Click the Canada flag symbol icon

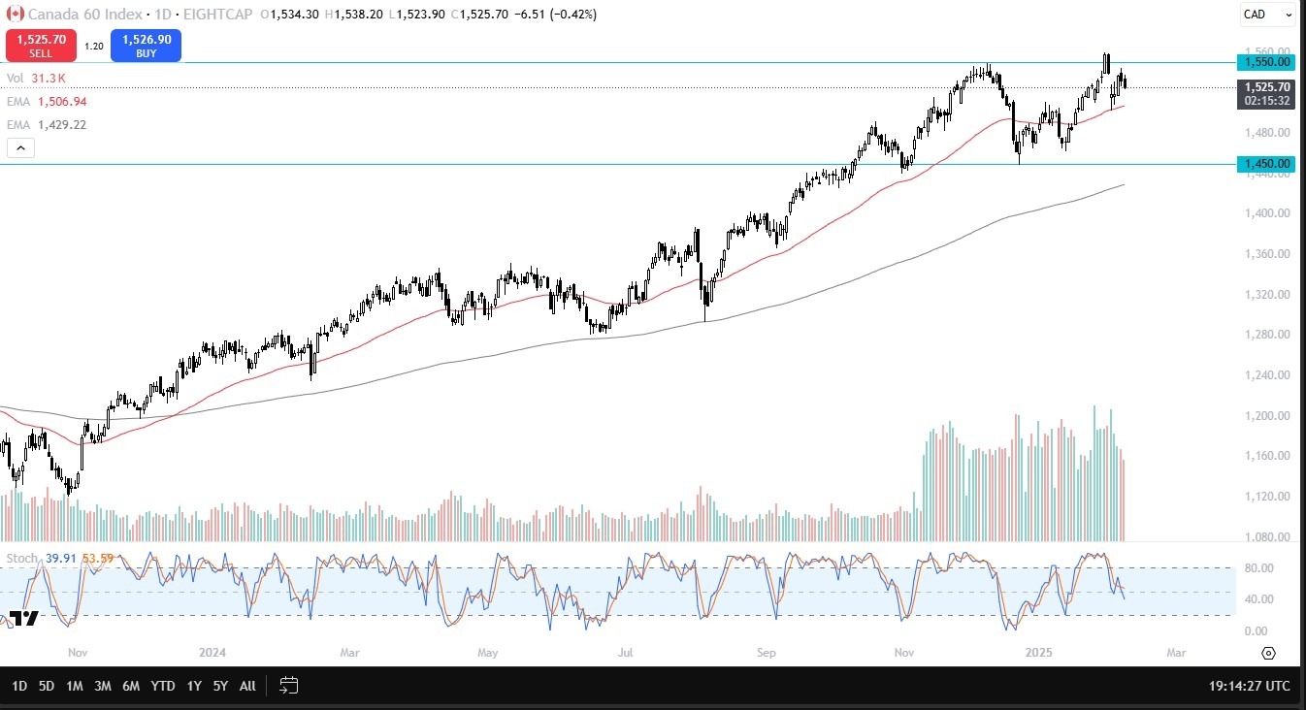[14, 15]
